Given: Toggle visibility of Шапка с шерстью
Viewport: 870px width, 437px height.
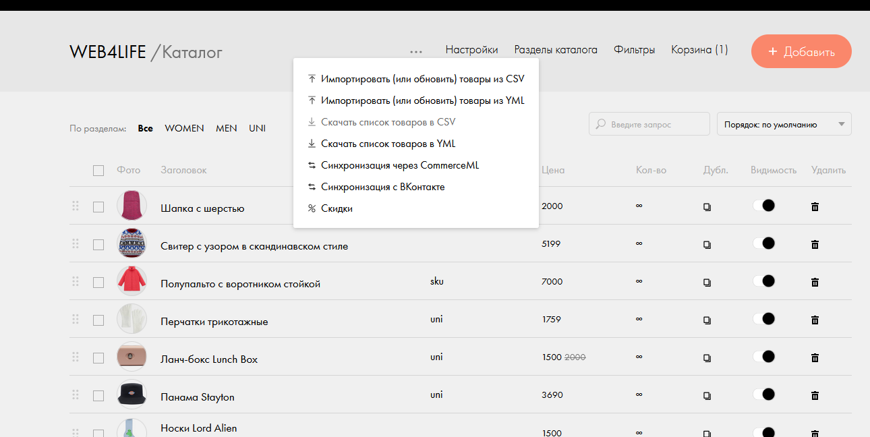Looking at the screenshot, I should 764,206.
